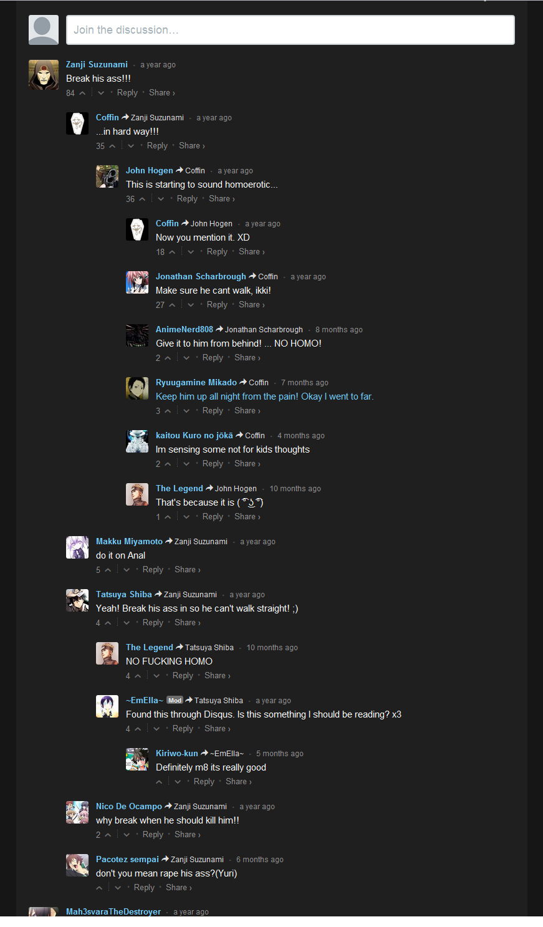Upvote Kiriwo-kun's comment
The width and height of the screenshot is (543, 927).
click(160, 782)
